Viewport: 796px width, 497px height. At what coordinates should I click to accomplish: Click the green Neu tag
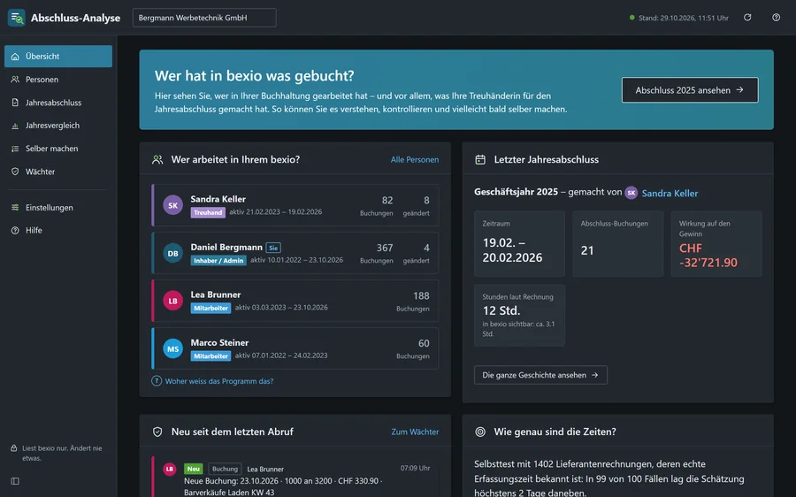pyautogui.click(x=194, y=469)
